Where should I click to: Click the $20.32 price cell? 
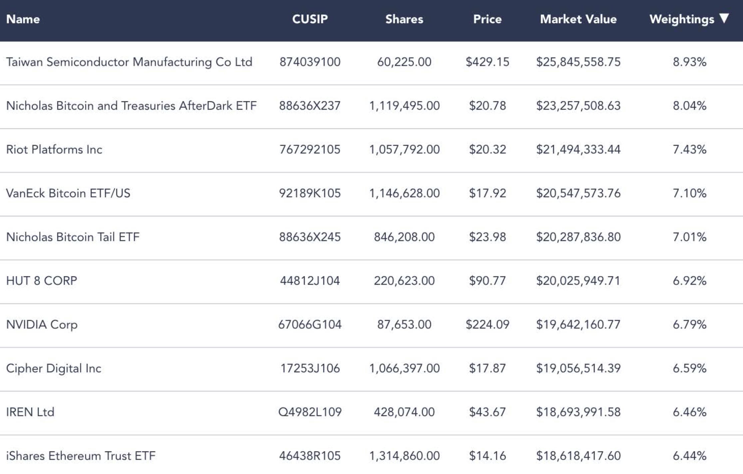(x=487, y=149)
